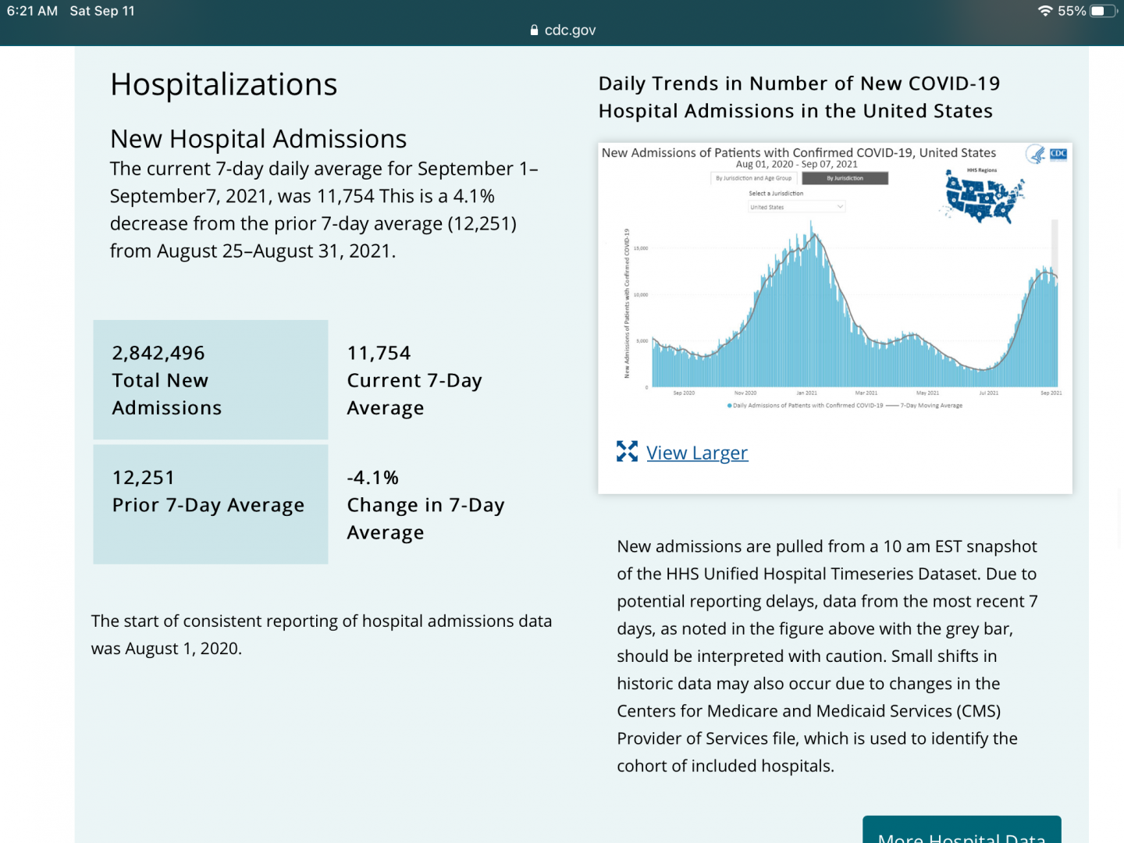Tap the battery indicator in the status bar
Screen dimensions: 1124x843
pyautogui.click(x=1103, y=11)
